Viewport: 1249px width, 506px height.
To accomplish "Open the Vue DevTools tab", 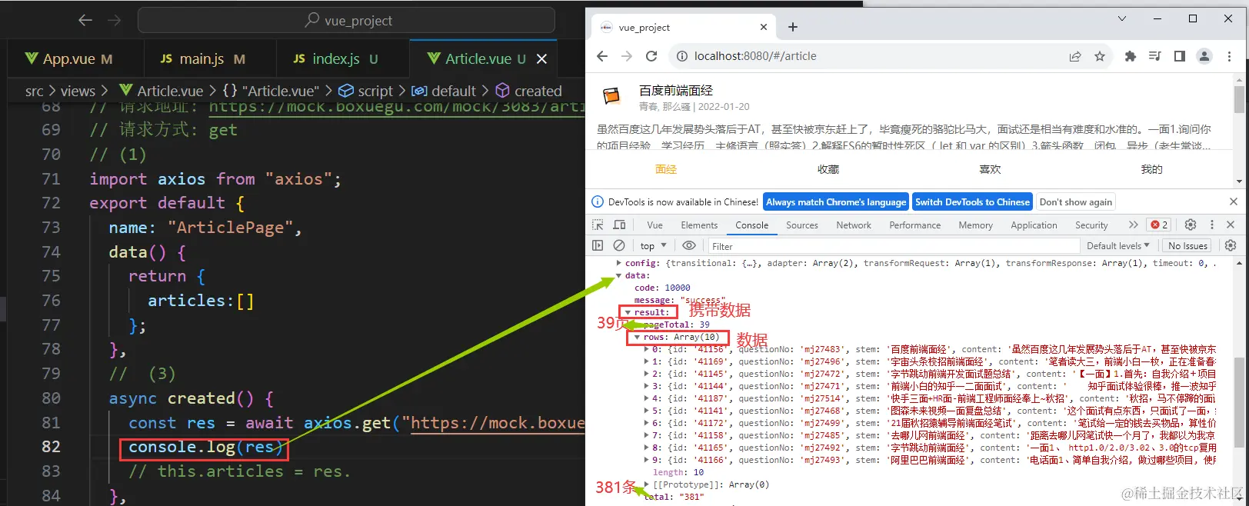I will pos(655,225).
